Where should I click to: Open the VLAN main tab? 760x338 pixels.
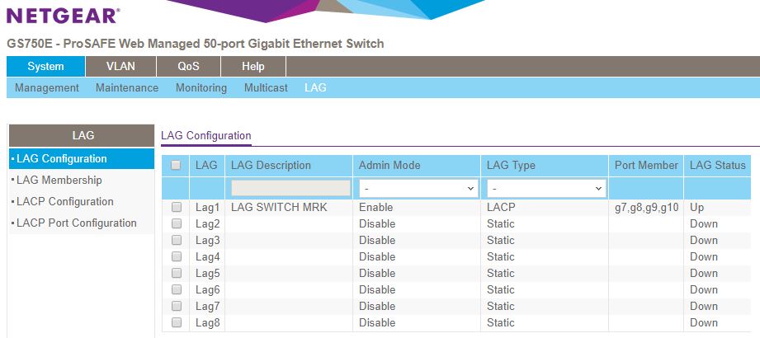pos(120,66)
